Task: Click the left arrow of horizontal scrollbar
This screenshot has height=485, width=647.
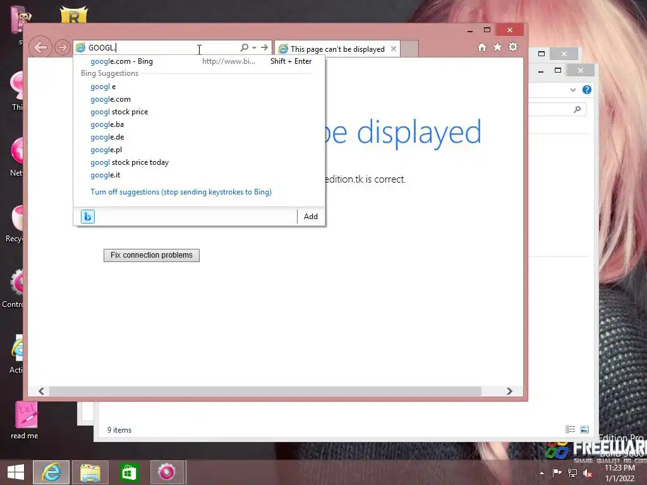Action: click(41, 391)
